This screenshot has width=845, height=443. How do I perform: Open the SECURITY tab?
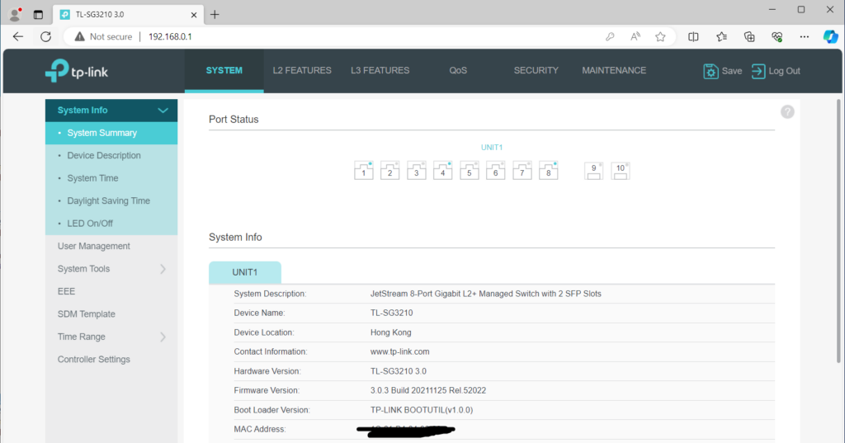pos(536,71)
